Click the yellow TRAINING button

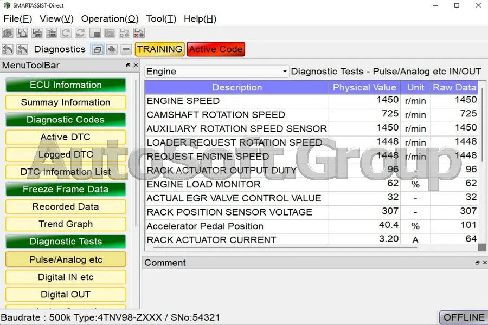tap(159, 49)
